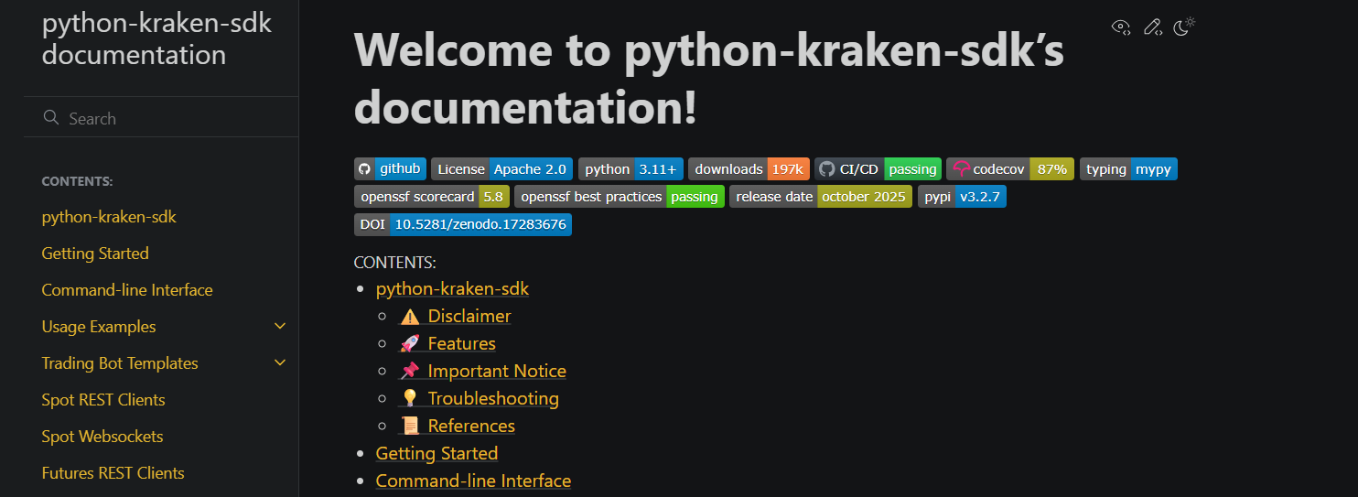
Task: Open the Important Notice link
Action: coord(483,371)
